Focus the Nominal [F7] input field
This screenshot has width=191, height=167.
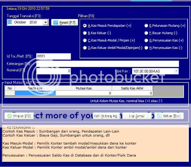click(x=53, y=71)
